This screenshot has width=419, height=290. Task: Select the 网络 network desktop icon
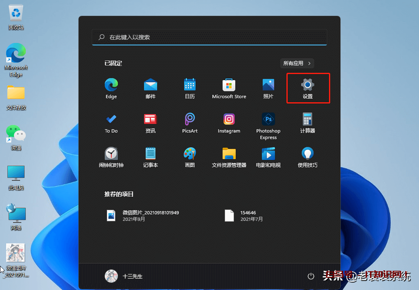tap(16, 217)
